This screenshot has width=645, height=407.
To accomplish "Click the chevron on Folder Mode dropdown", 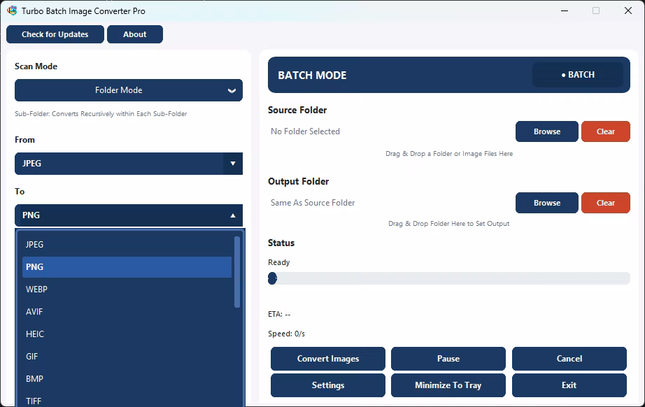I will tap(232, 90).
